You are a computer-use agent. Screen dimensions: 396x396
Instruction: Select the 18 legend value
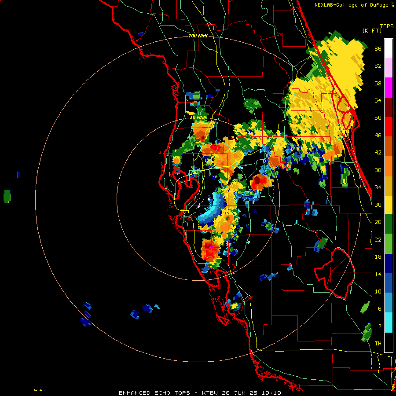[x=378, y=257]
